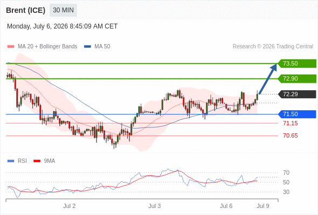Click the Monday, July 6 timestamp text

pyautogui.click(x=63, y=26)
